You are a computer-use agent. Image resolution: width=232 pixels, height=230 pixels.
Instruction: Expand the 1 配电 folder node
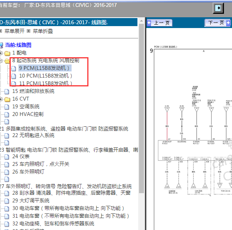[1, 53]
